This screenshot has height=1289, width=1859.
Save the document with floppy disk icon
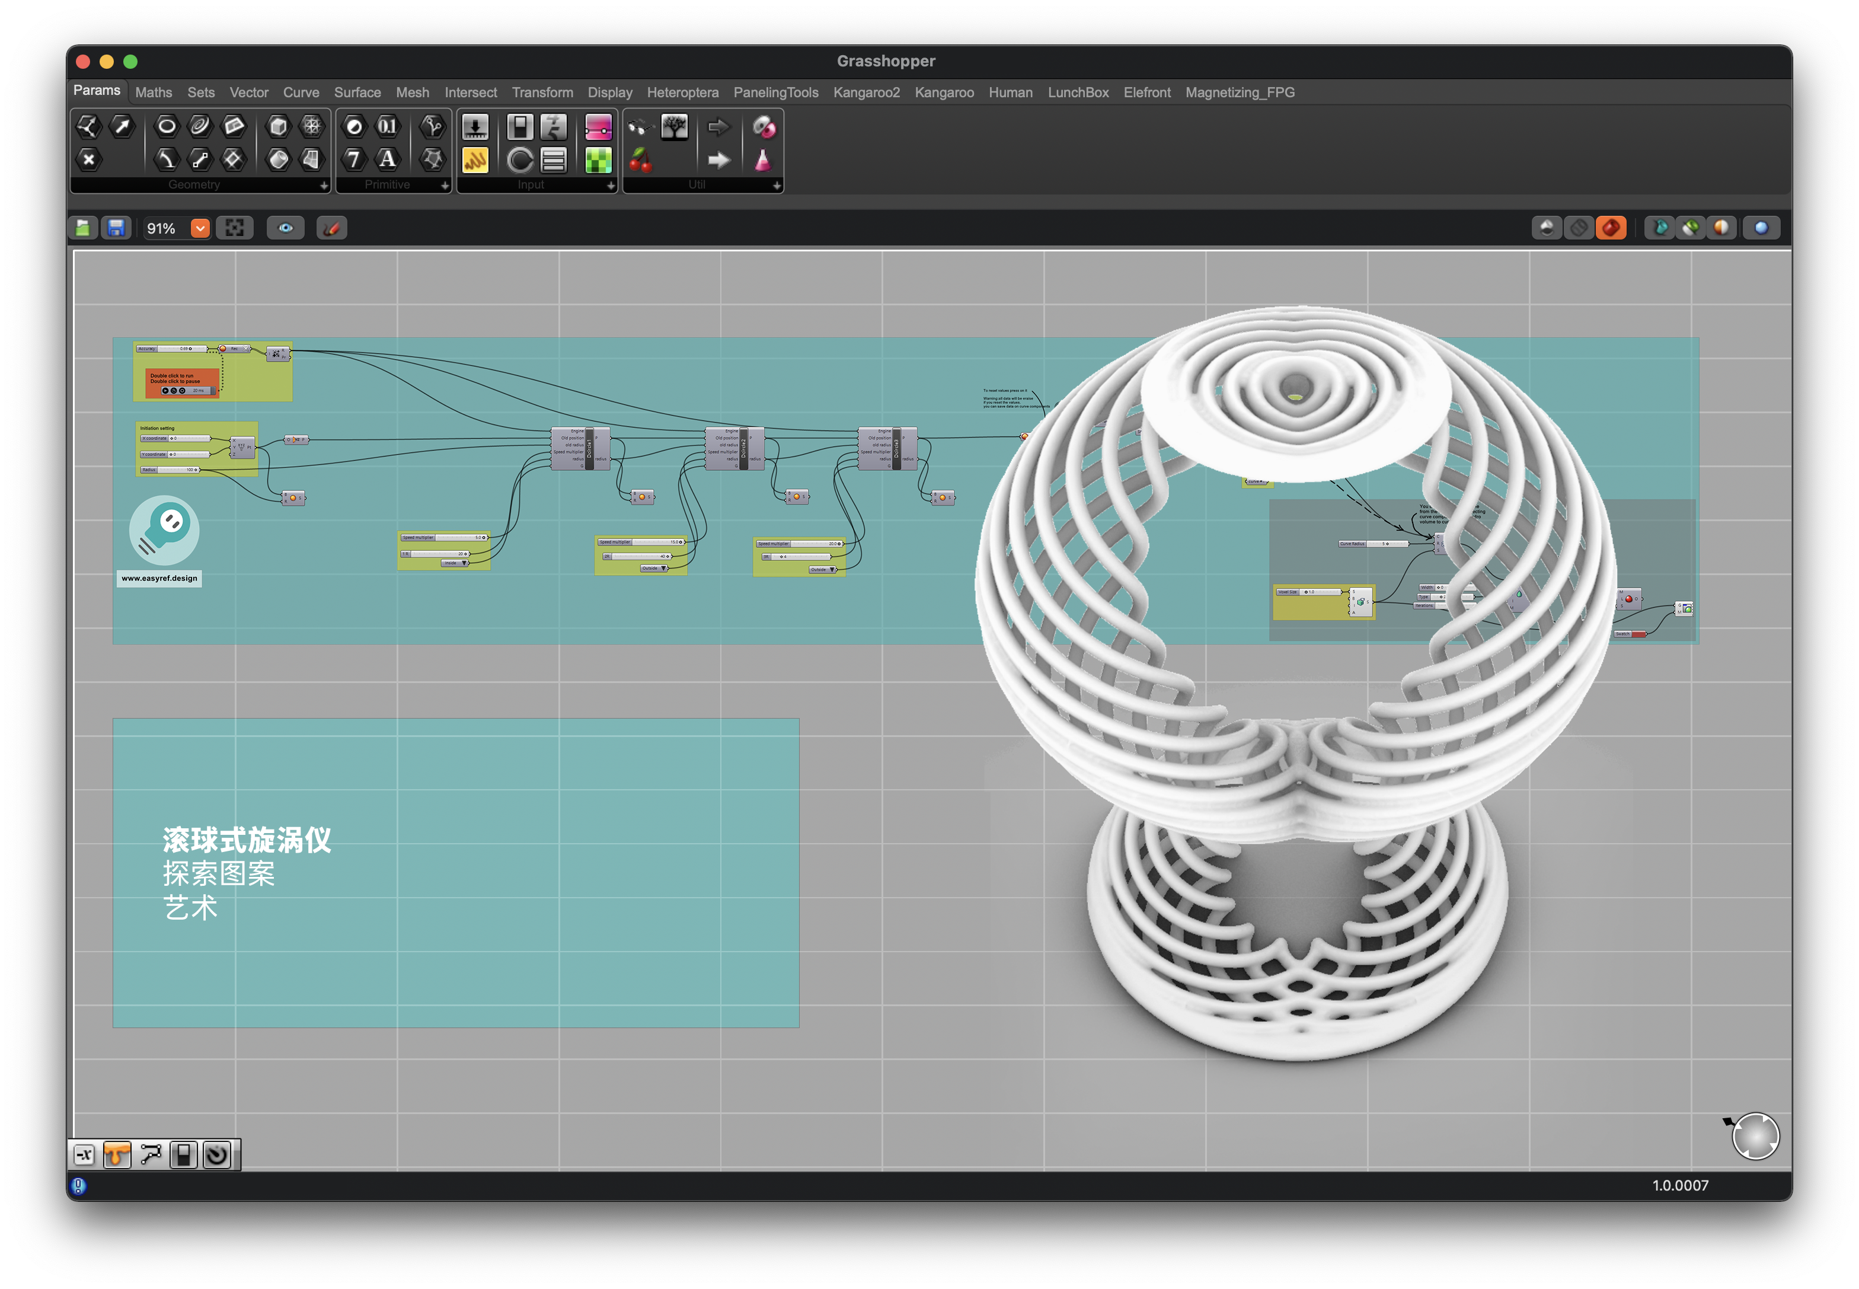pyautogui.click(x=116, y=228)
